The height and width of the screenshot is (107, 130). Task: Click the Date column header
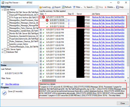(53, 14)
